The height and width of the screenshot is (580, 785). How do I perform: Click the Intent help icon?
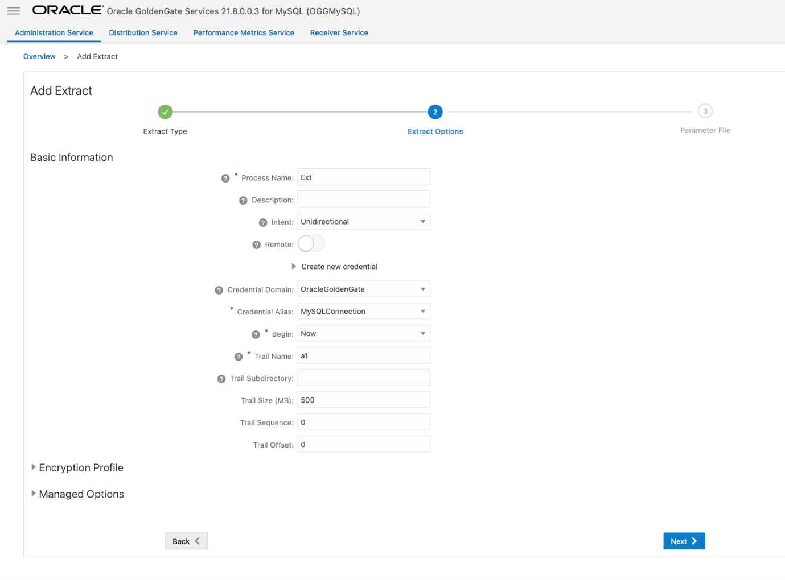263,223
